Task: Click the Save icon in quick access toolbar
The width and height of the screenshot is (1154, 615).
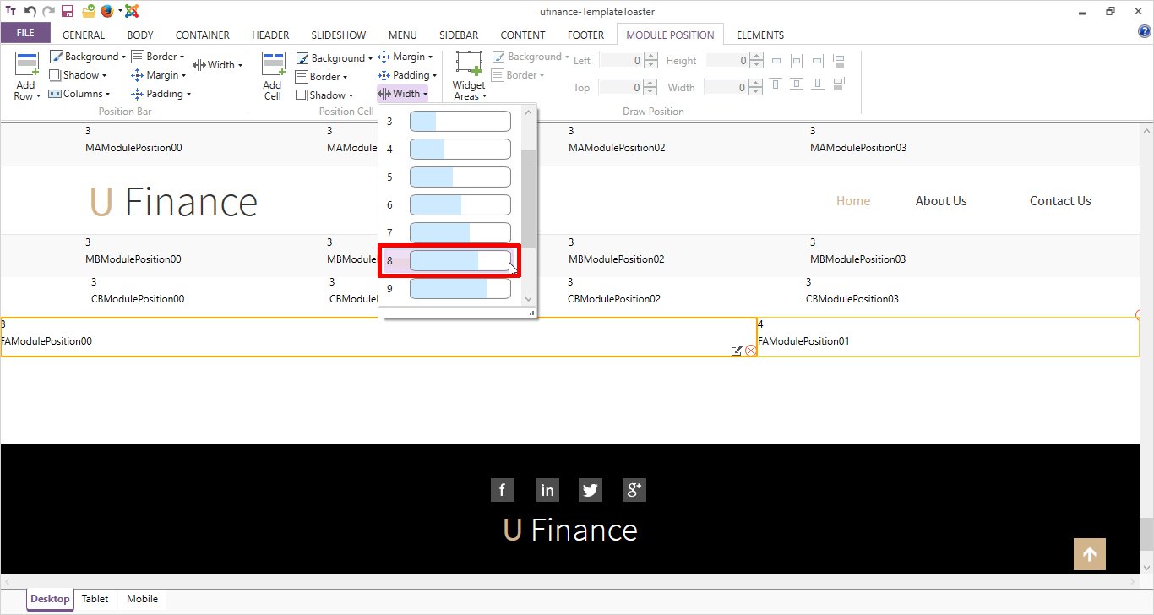Action: (x=68, y=11)
